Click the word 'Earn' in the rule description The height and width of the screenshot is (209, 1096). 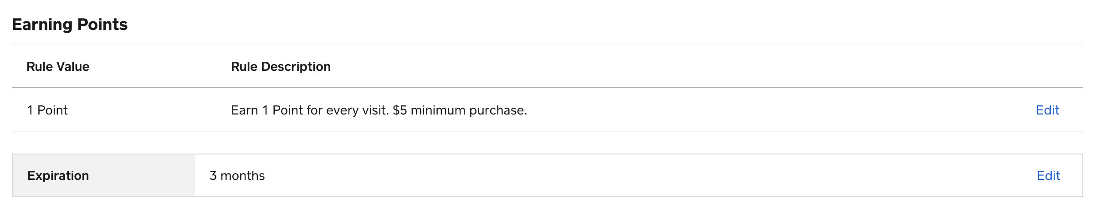point(244,110)
